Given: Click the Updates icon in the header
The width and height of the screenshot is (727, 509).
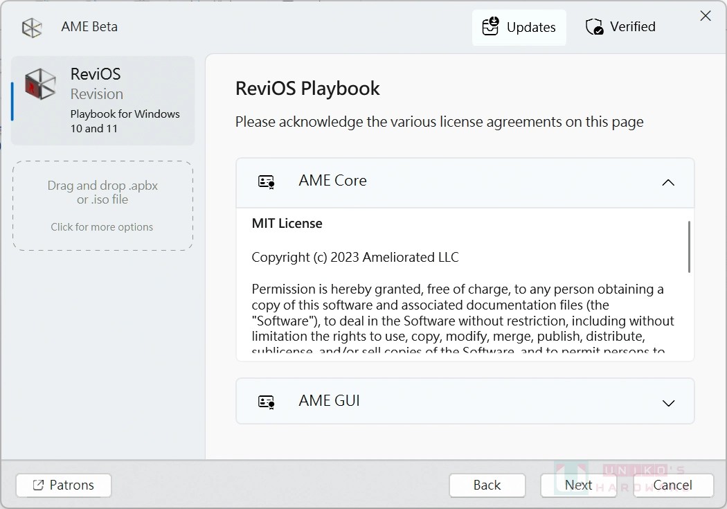Looking at the screenshot, I should pos(490,26).
